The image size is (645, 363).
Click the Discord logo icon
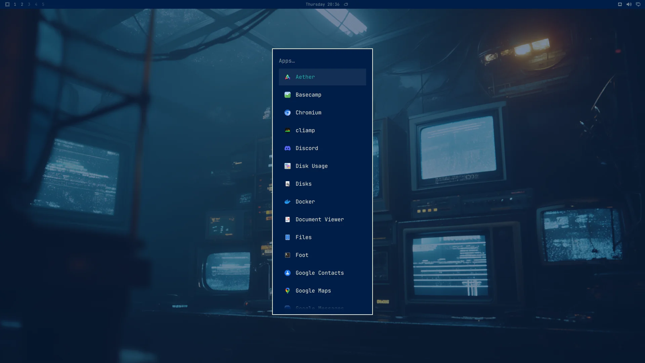288,148
